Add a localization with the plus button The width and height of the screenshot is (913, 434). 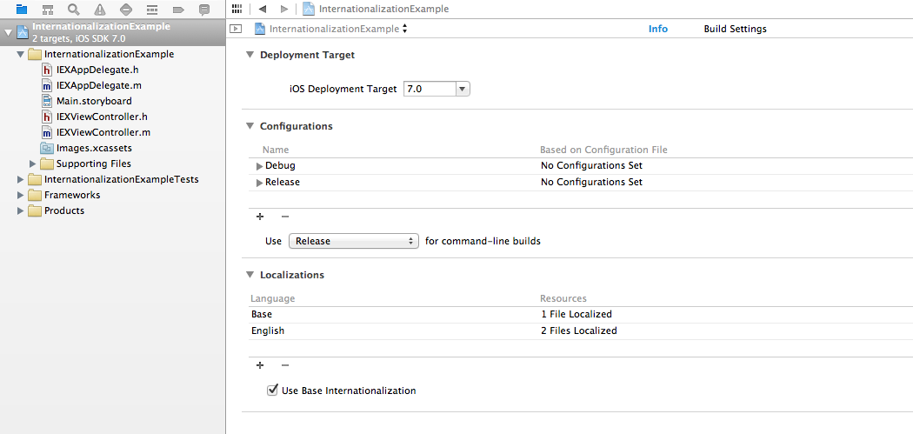(260, 365)
